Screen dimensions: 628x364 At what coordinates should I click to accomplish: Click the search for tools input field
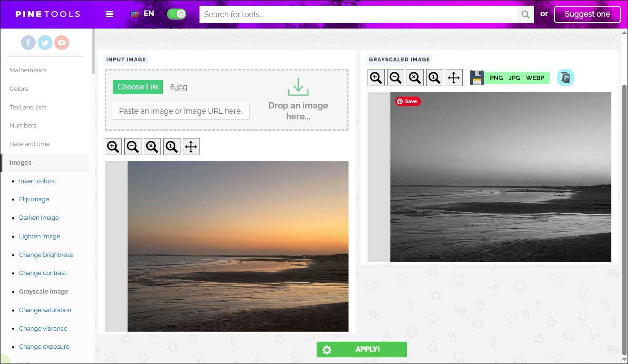(357, 14)
